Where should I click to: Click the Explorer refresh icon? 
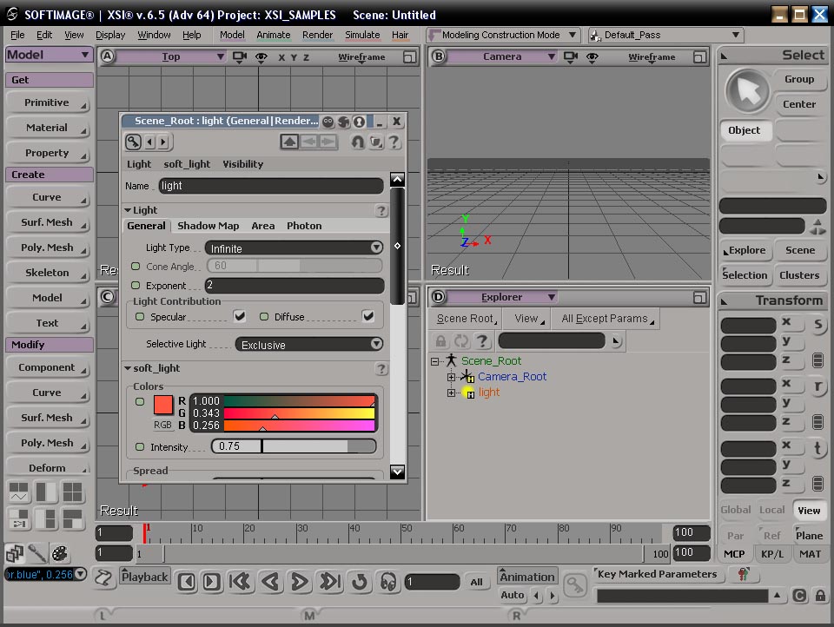pyautogui.click(x=461, y=341)
